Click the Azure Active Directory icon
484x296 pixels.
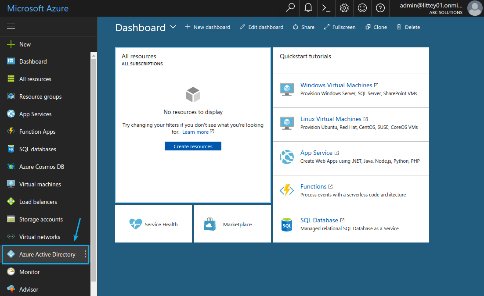pyautogui.click(x=11, y=254)
